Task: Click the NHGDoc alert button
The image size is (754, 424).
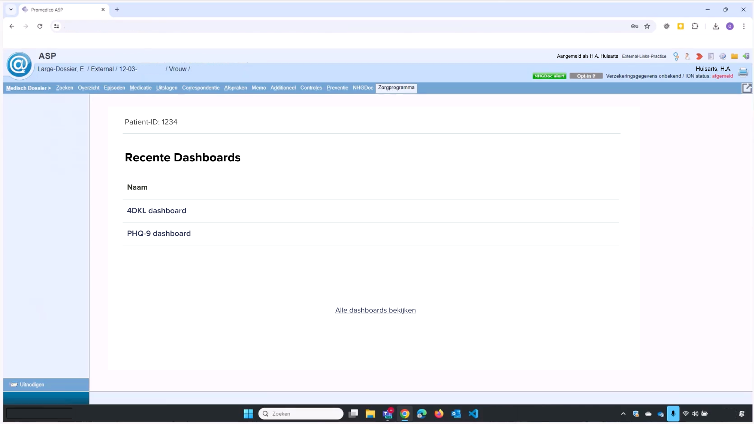Action: tap(549, 76)
